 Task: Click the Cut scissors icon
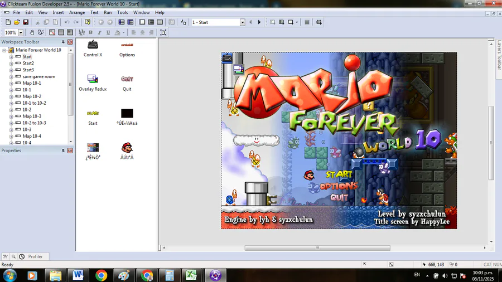(37, 22)
